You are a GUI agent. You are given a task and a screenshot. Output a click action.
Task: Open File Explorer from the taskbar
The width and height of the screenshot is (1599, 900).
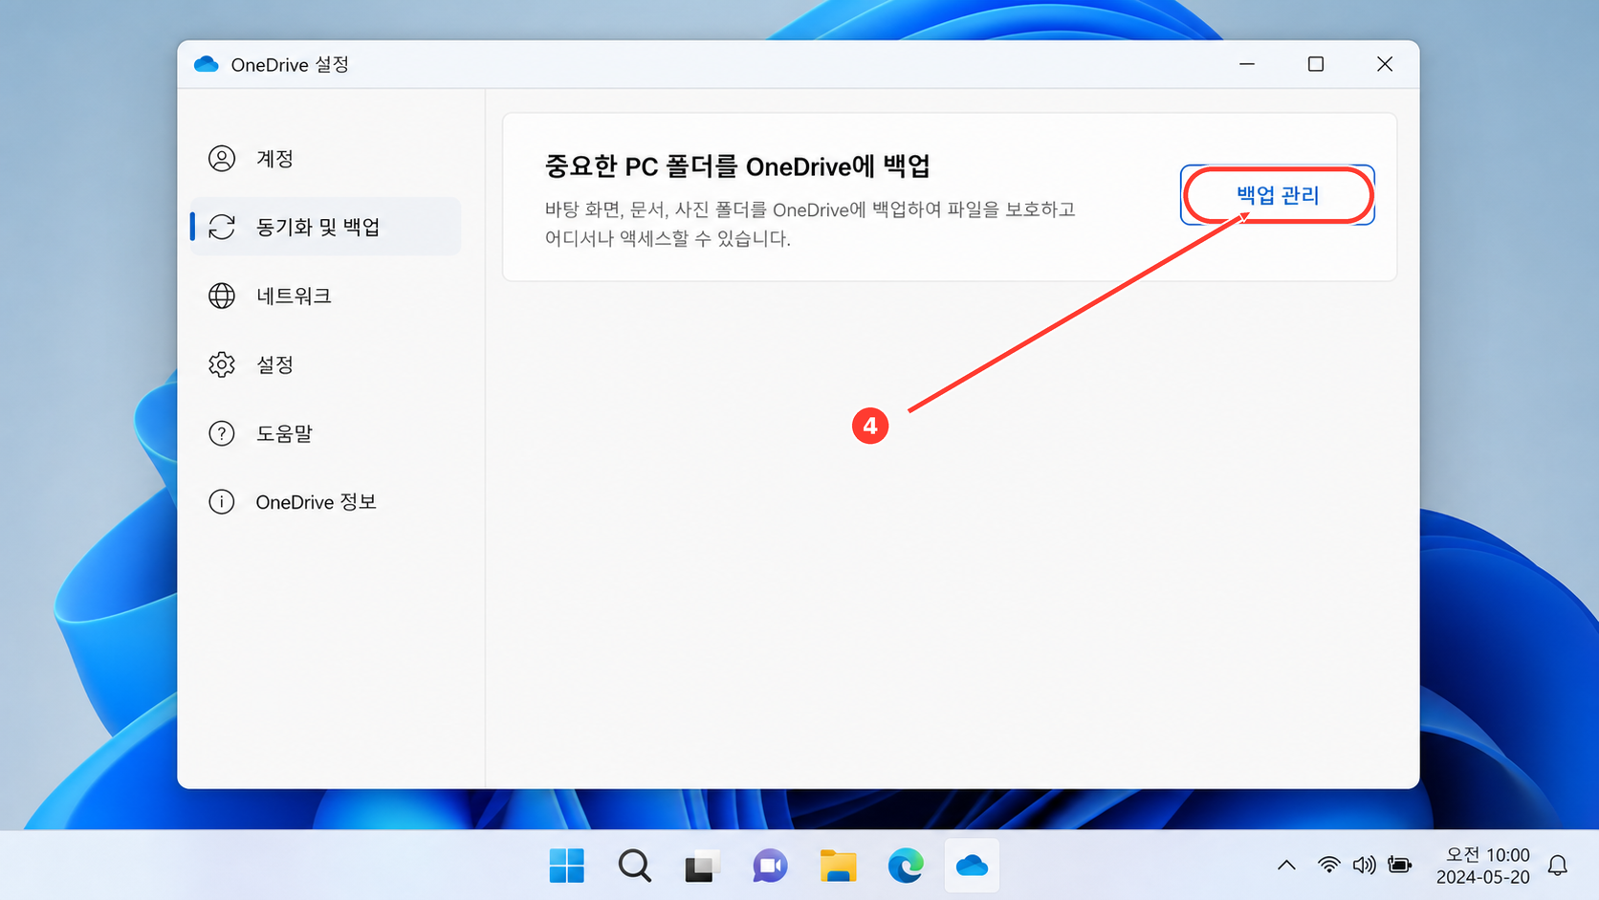[838, 867]
